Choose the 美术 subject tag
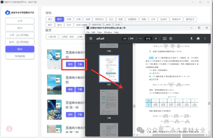The width and height of the screenshot is (213, 138). 59,25
